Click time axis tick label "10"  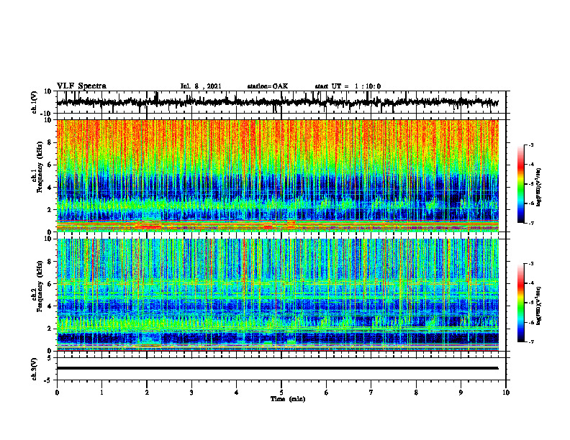pos(506,393)
